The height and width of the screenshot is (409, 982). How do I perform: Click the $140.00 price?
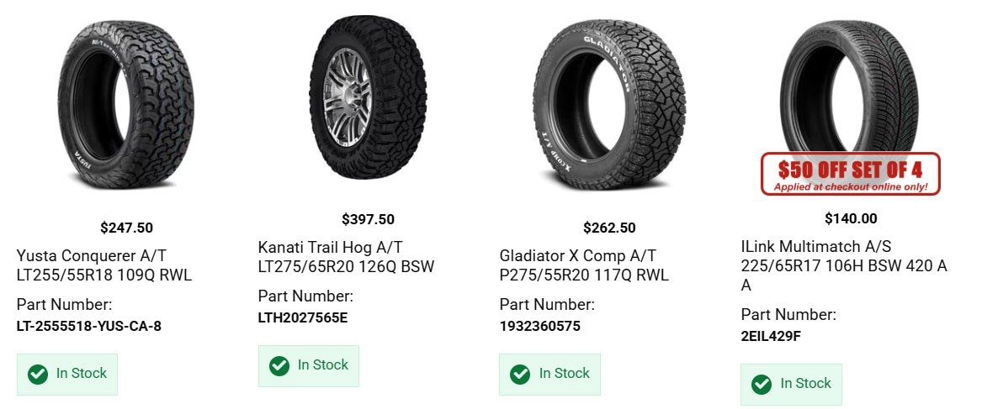point(851,219)
